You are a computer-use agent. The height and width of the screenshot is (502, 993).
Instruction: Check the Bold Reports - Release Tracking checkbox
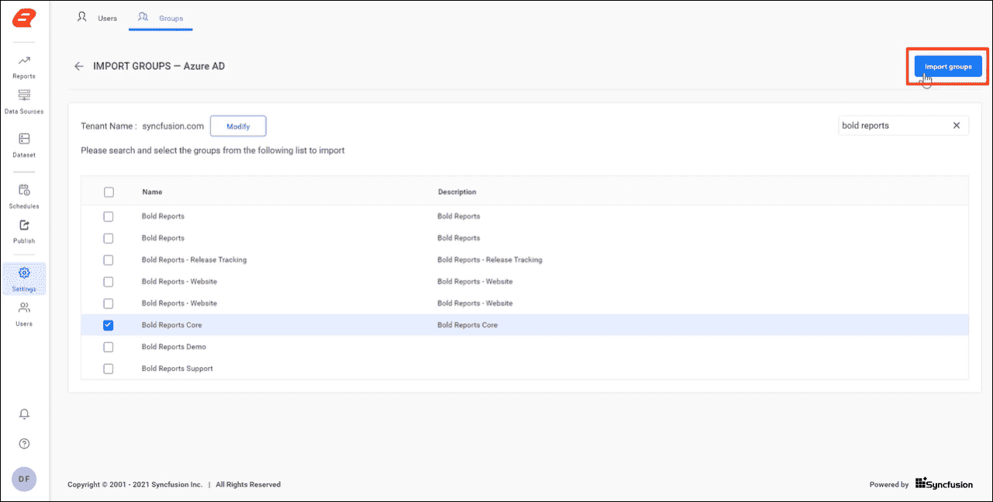pos(109,260)
